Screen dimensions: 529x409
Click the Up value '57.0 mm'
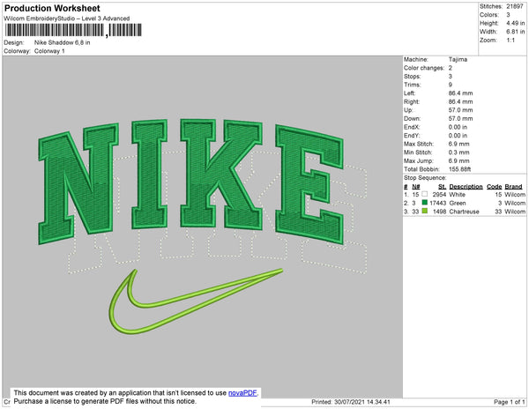460,110
